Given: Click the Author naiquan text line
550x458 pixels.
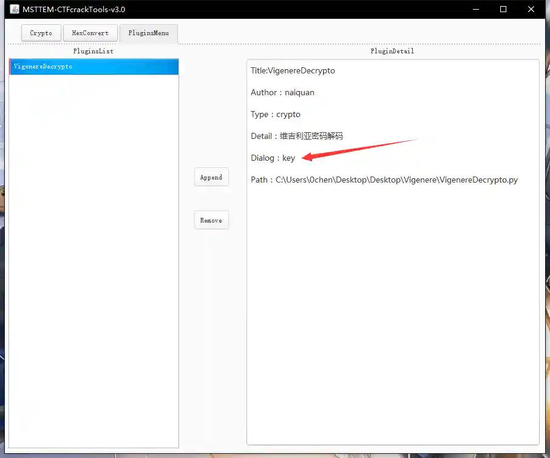Looking at the screenshot, I should pyautogui.click(x=282, y=93).
